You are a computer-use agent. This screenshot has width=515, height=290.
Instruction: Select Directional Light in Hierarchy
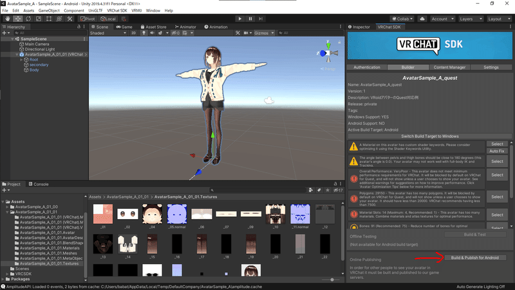[40, 50]
